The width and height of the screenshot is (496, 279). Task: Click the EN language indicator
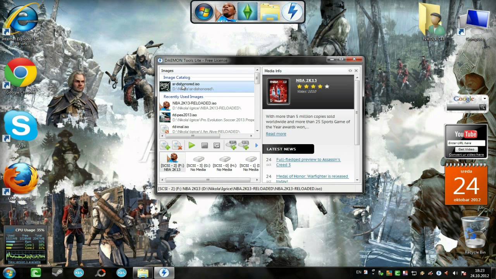pos(359,272)
